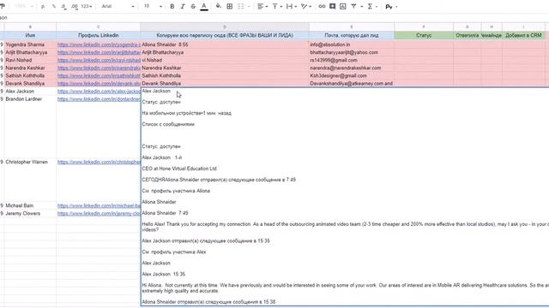Select email cell info@ebsolution.in

pyautogui.click(x=352, y=44)
